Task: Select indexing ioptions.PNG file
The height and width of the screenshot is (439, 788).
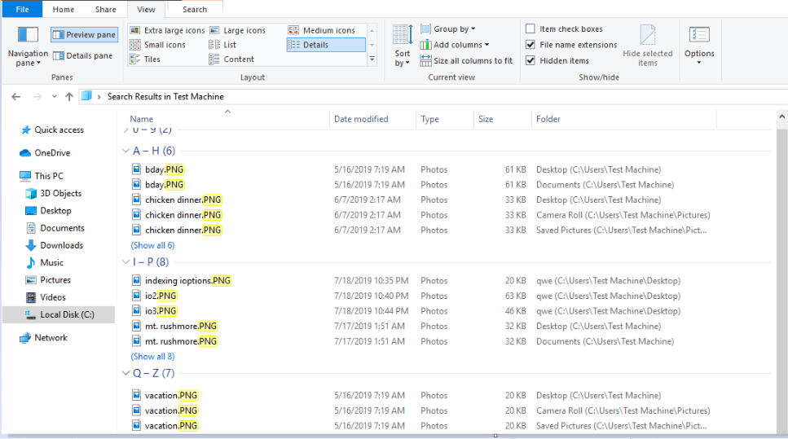Action: [x=187, y=281]
